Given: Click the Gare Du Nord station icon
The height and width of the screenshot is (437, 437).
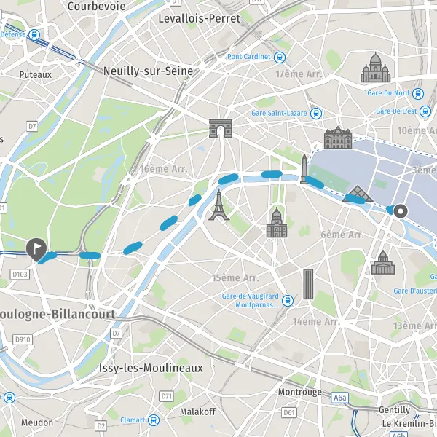Looking at the screenshot, I should pyautogui.click(x=418, y=94).
